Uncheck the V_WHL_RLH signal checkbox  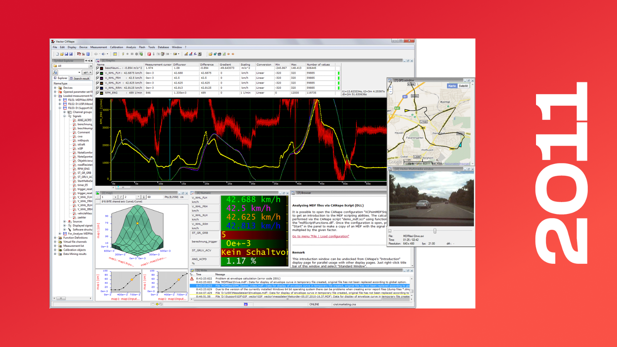pos(98,83)
